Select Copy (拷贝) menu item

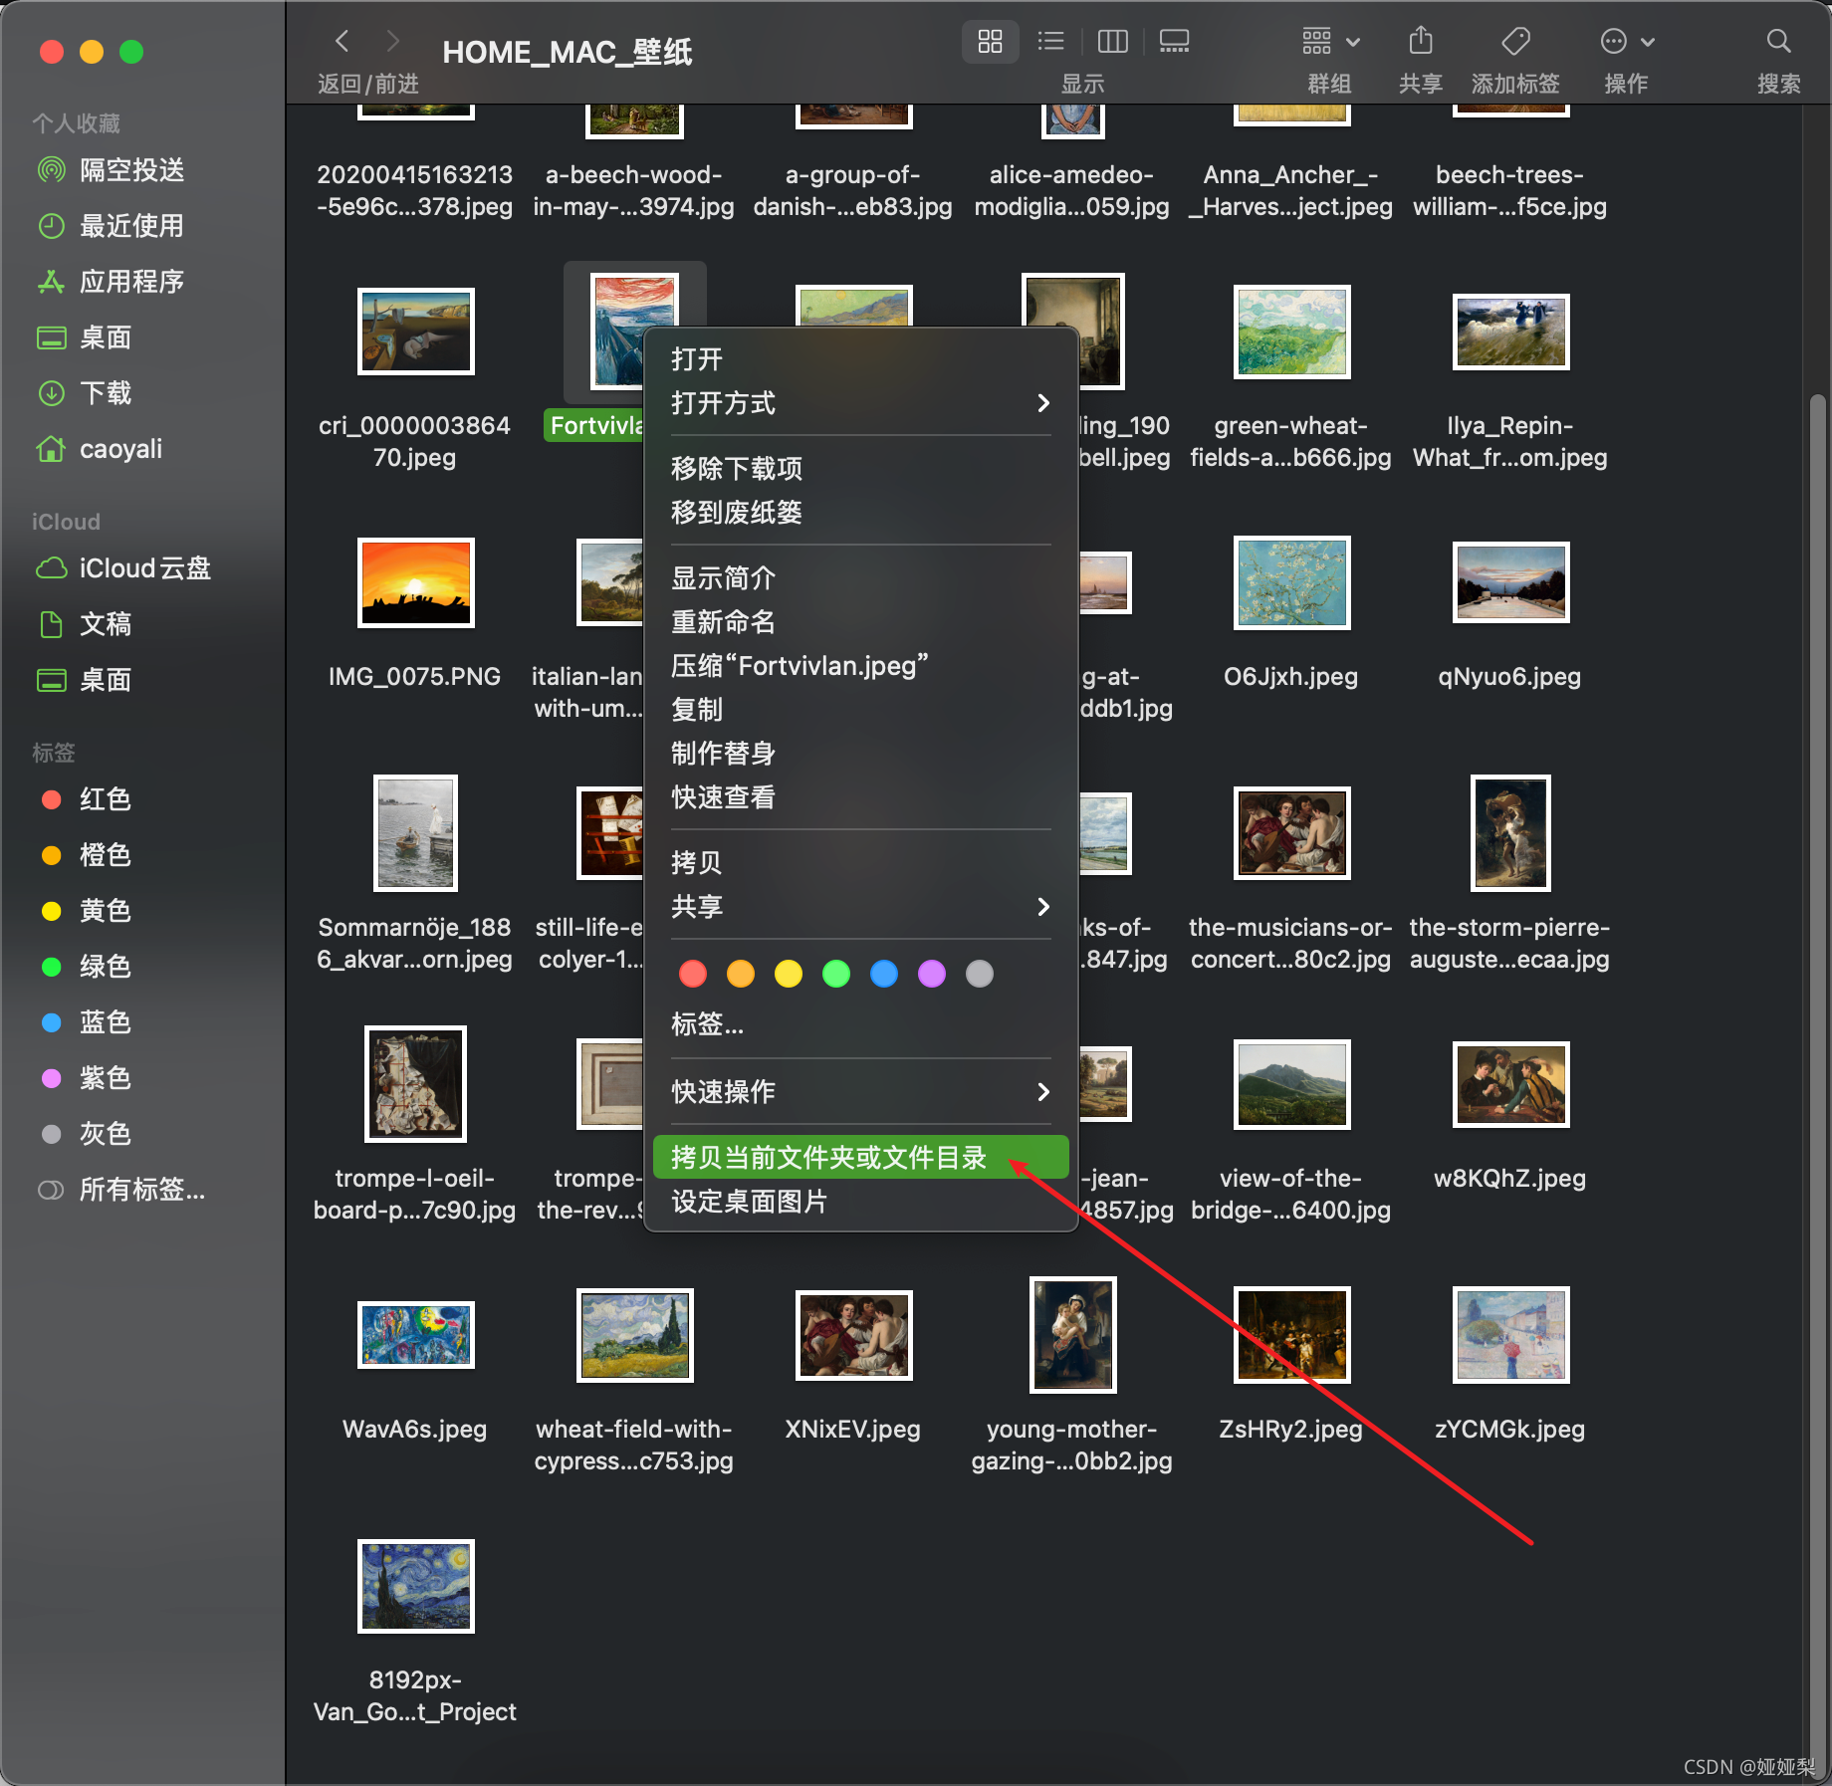(861, 863)
